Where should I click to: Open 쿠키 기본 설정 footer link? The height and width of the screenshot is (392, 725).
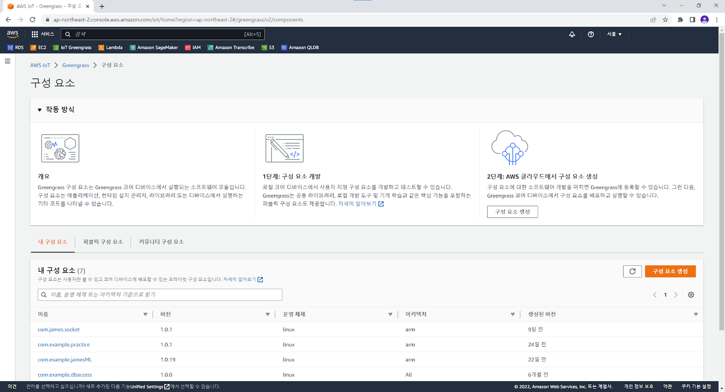pyautogui.click(x=696, y=387)
